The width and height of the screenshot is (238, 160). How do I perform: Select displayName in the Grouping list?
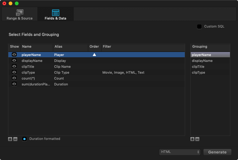coord(202,61)
